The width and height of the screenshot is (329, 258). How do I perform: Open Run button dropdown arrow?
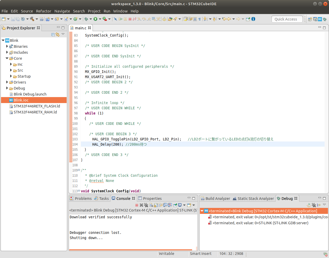(x=100, y=19)
